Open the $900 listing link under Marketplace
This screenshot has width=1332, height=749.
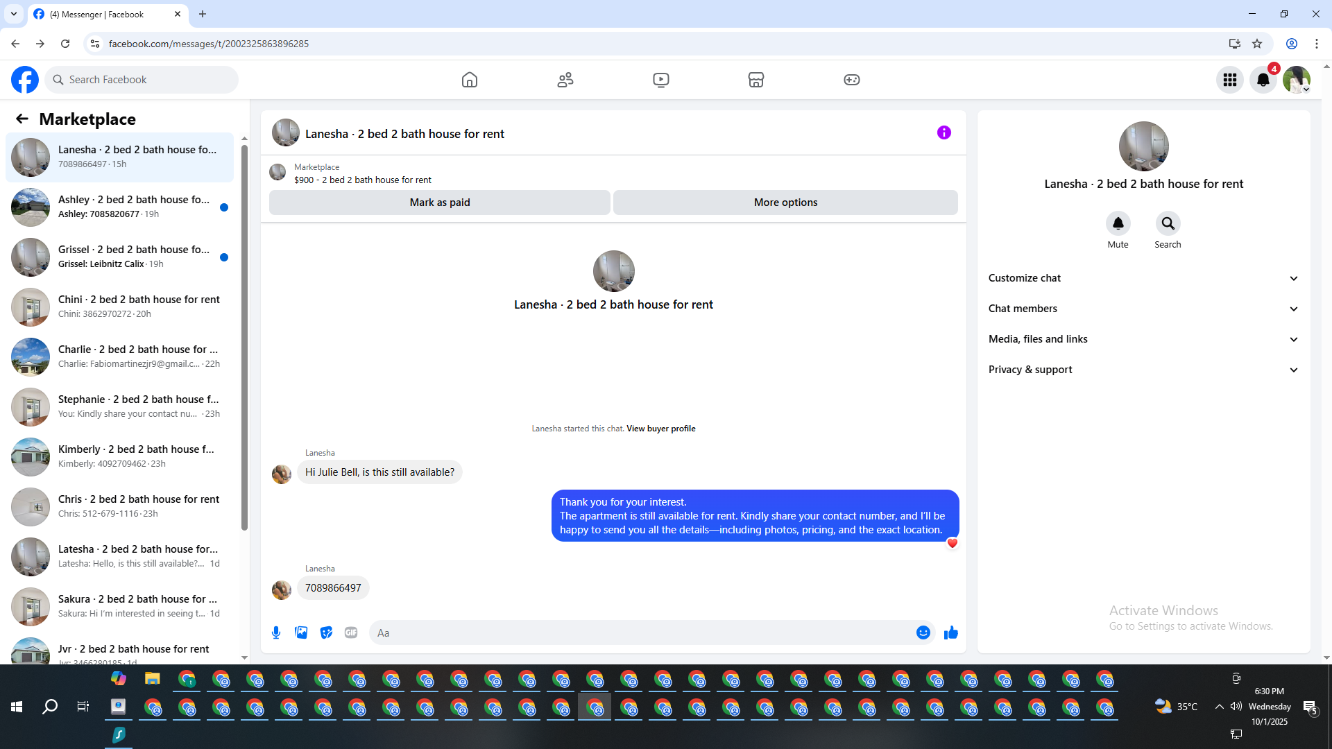pyautogui.click(x=363, y=180)
